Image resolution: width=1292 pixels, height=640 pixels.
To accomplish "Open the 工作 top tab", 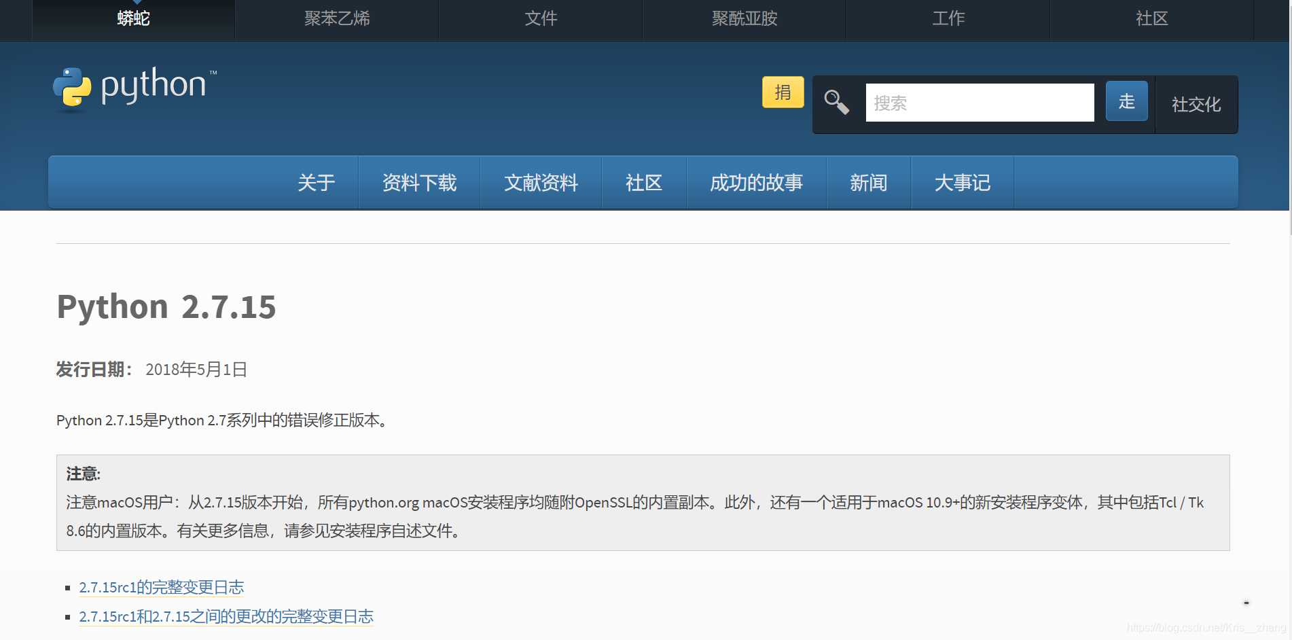I will (x=948, y=19).
